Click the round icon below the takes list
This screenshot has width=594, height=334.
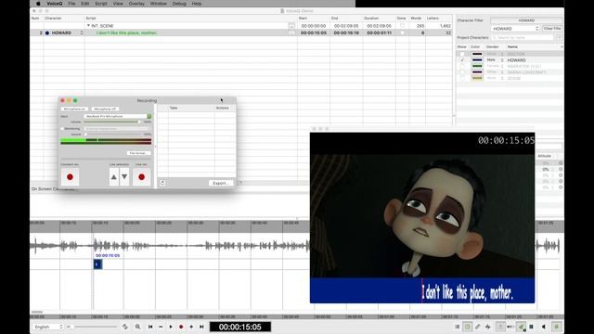pyautogui.click(x=162, y=183)
